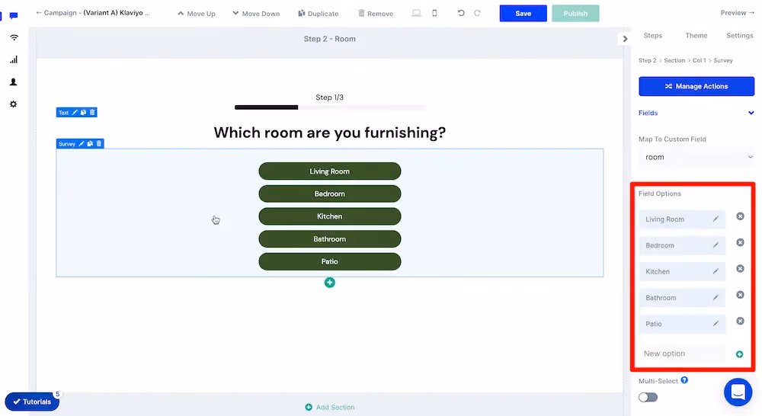Switch to mobile preview device icon

coord(434,13)
